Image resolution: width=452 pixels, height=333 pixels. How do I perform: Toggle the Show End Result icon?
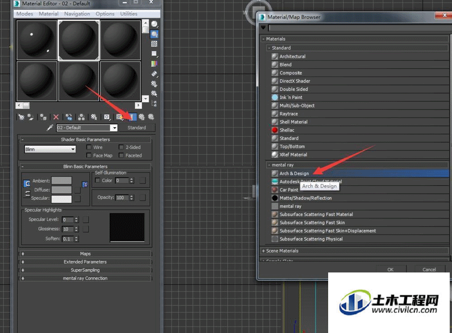(132, 117)
